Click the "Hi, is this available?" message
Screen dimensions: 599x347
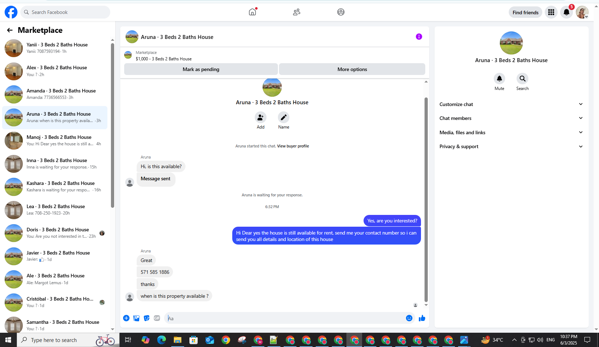tap(161, 166)
